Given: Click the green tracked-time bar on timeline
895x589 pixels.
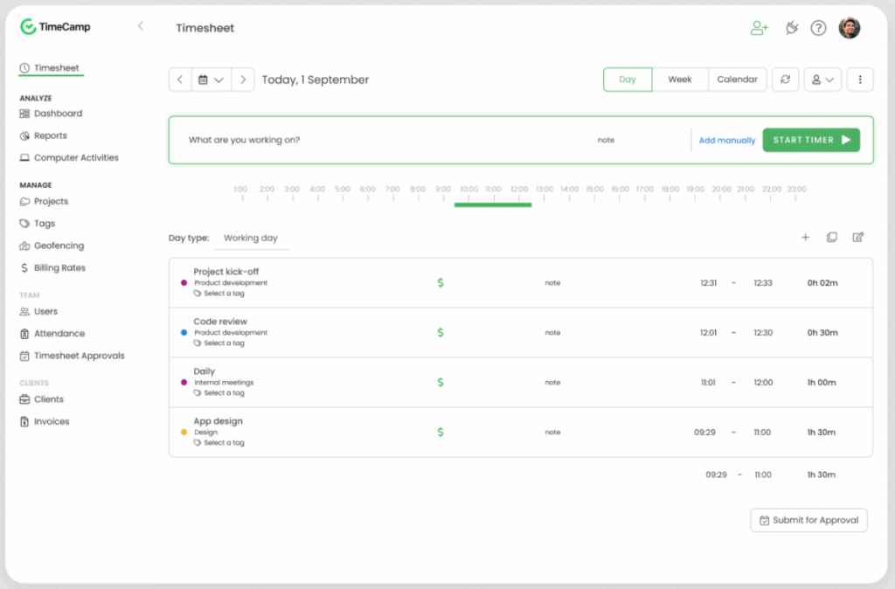Looking at the screenshot, I should pos(493,204).
